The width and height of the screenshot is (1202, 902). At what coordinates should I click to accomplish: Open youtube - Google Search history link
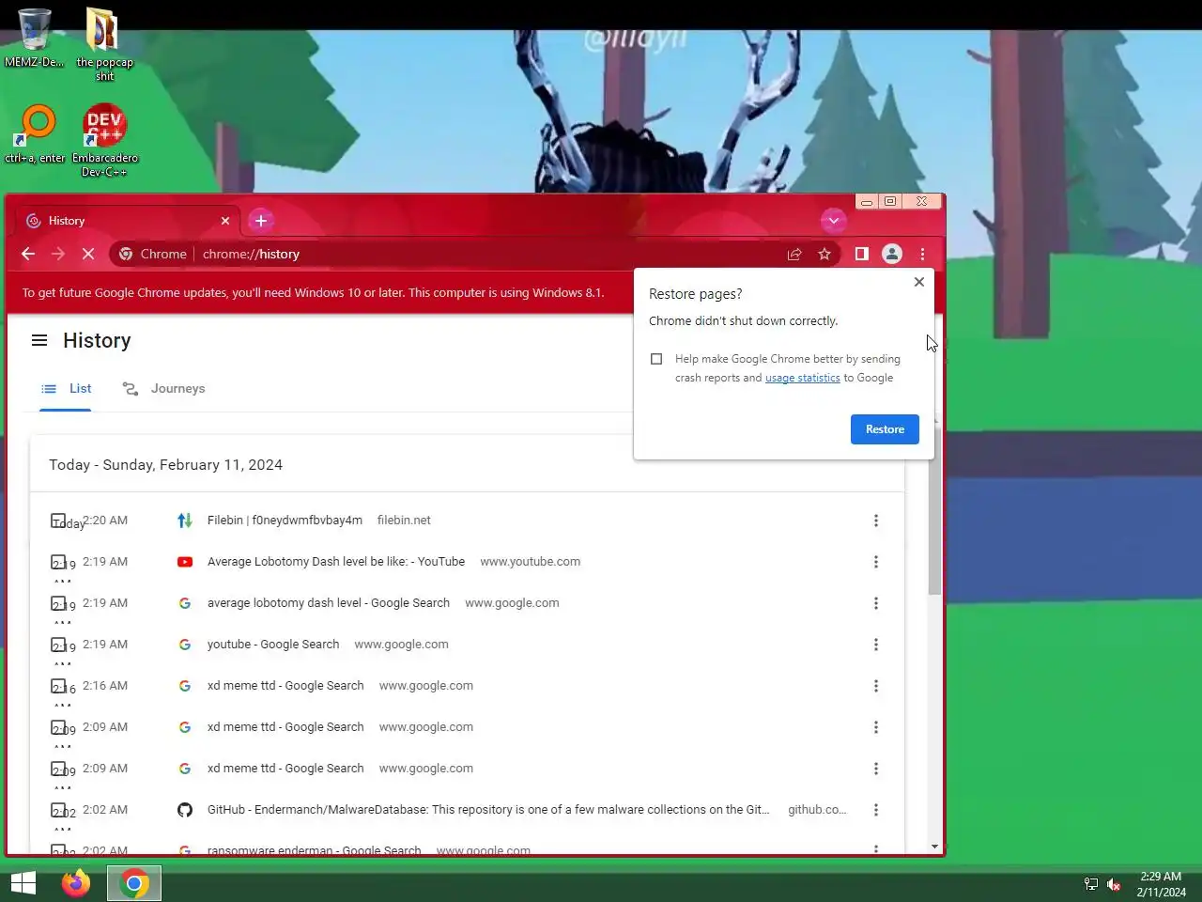(273, 645)
